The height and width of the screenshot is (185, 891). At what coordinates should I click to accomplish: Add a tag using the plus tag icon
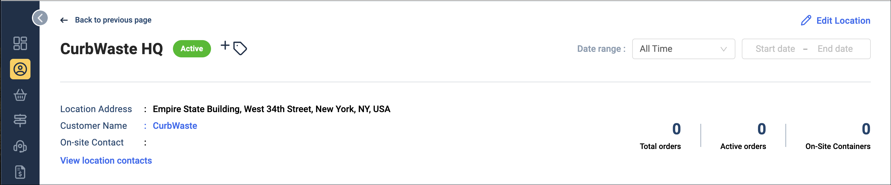pyautogui.click(x=234, y=48)
